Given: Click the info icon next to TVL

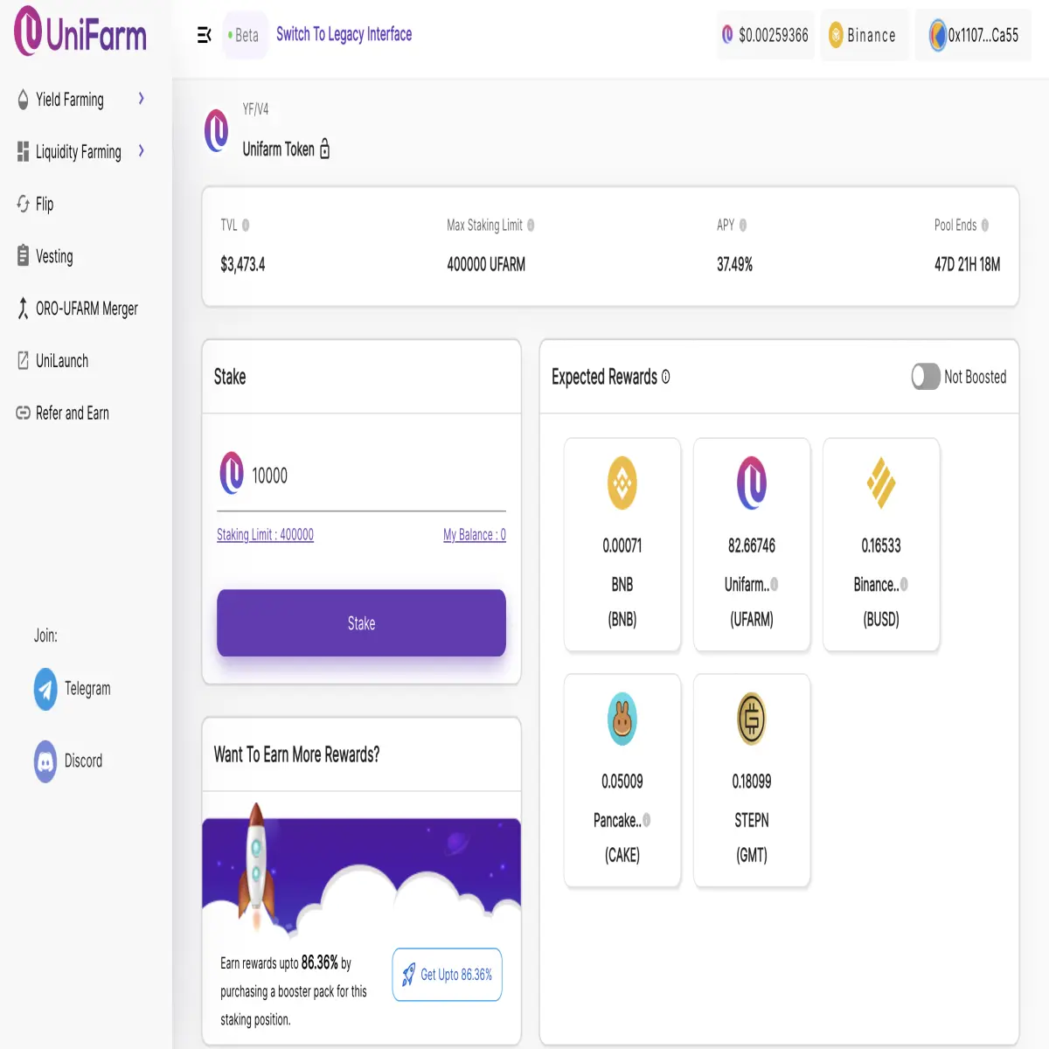Looking at the screenshot, I should [246, 226].
